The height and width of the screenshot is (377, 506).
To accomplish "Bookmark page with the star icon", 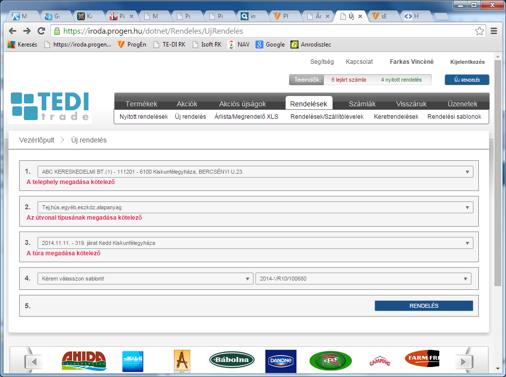I will 479,31.
